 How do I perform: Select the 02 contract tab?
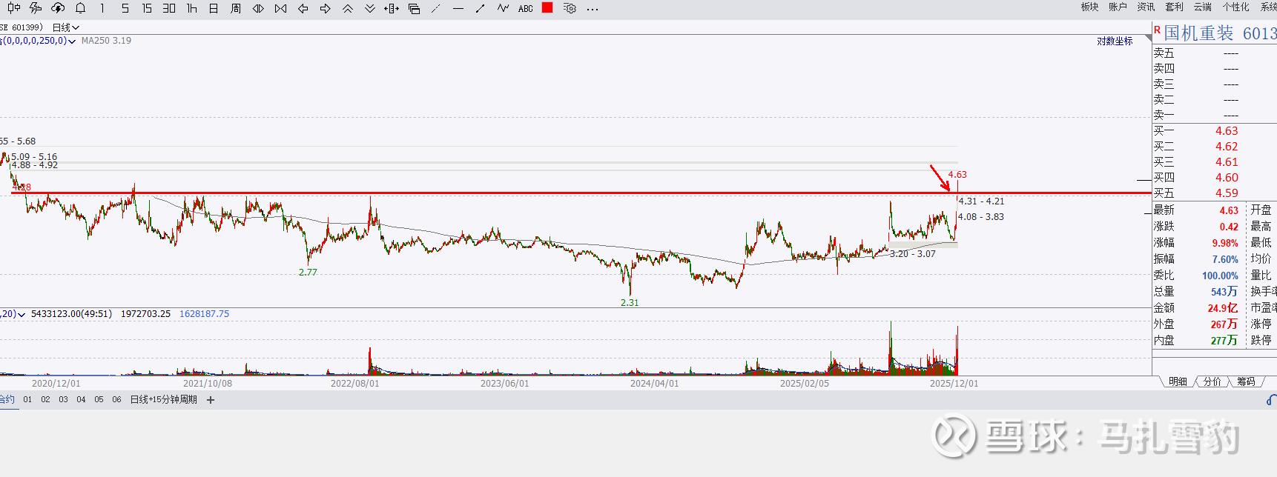pos(45,399)
